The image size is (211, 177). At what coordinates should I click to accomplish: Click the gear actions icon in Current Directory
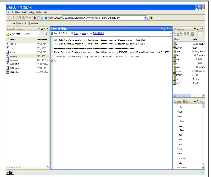click(x=47, y=34)
